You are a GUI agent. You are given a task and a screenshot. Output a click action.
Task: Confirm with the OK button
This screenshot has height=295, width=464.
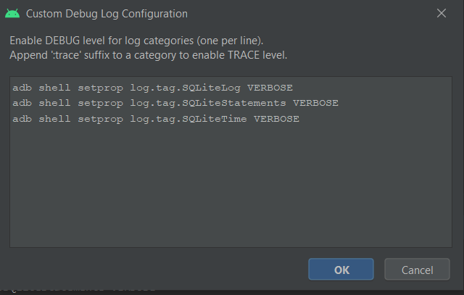341,269
